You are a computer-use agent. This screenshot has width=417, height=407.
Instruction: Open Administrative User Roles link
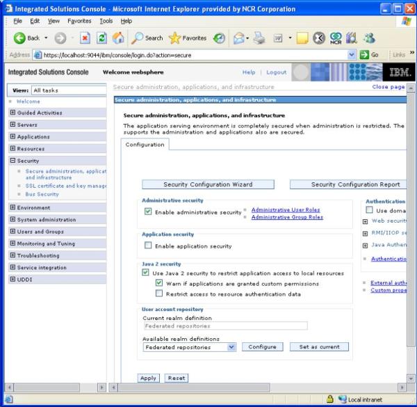point(286,209)
